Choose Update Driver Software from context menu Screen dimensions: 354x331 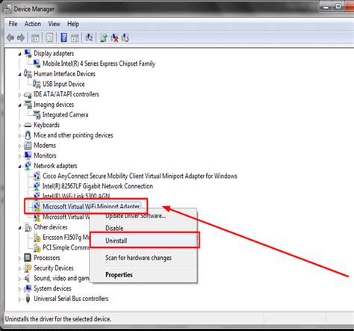(x=144, y=216)
